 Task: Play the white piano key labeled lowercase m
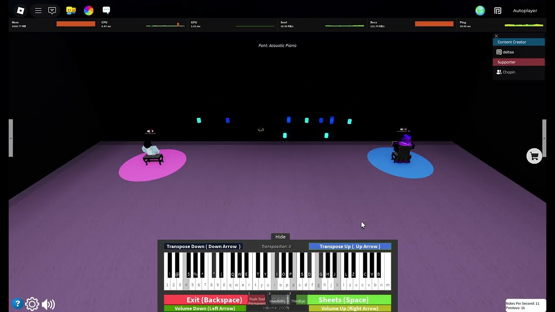[388, 284]
